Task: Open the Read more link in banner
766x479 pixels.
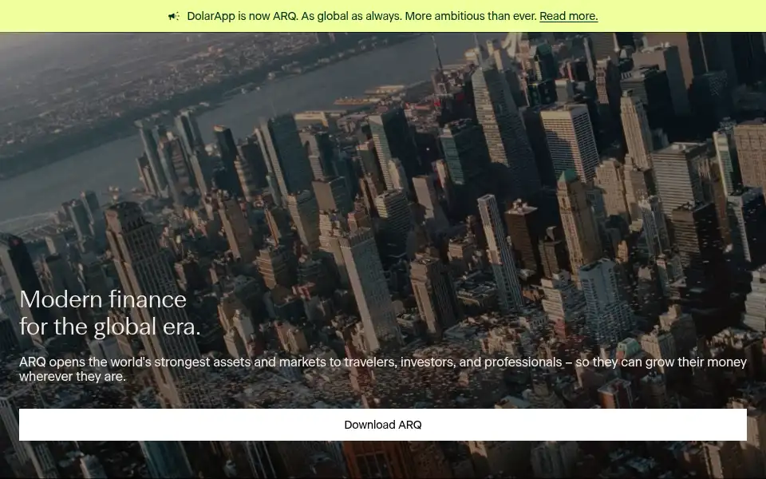Action: [x=568, y=16]
